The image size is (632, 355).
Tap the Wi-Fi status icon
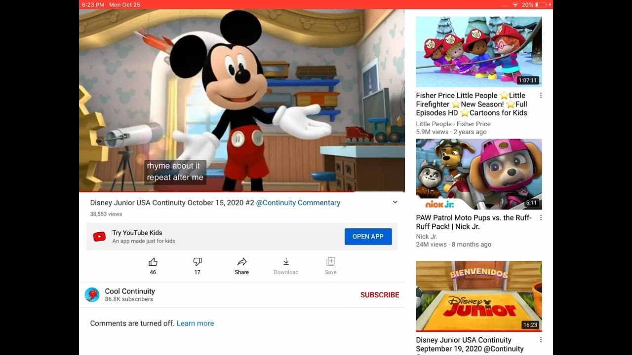pos(515,4)
